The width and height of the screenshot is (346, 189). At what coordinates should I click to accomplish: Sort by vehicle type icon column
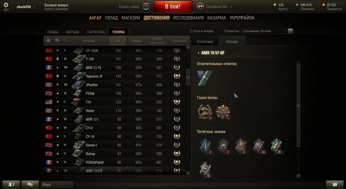tap(57, 41)
